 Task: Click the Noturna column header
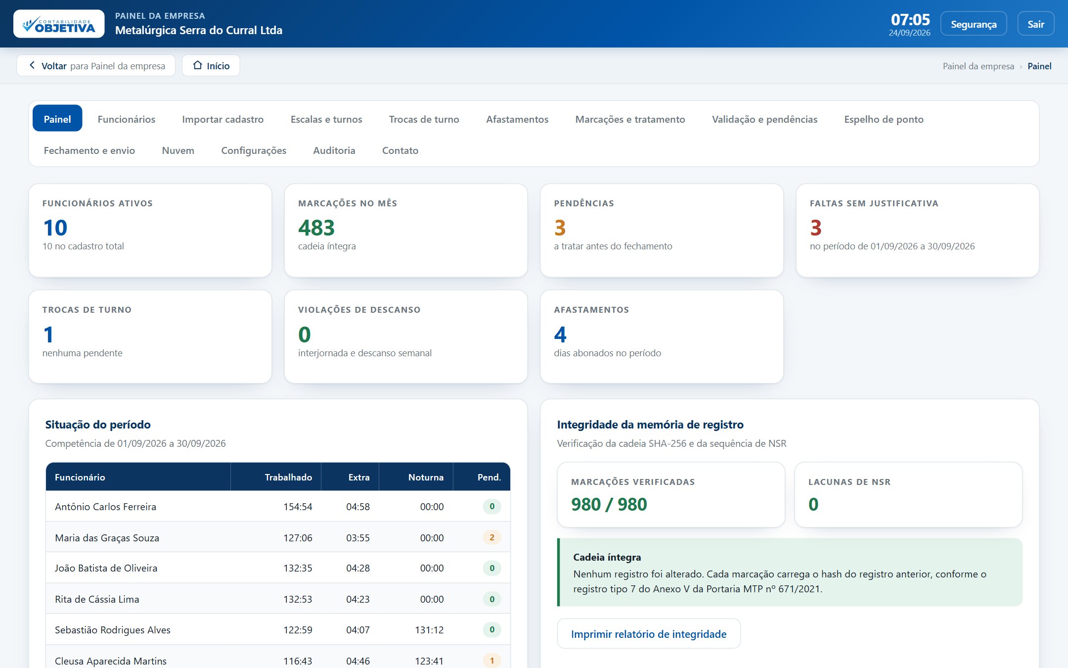416,477
